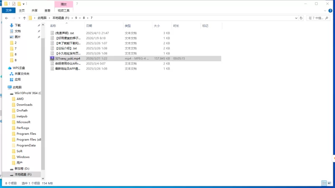
Task: Open the 用户 folder in tree
Action: pos(19,163)
